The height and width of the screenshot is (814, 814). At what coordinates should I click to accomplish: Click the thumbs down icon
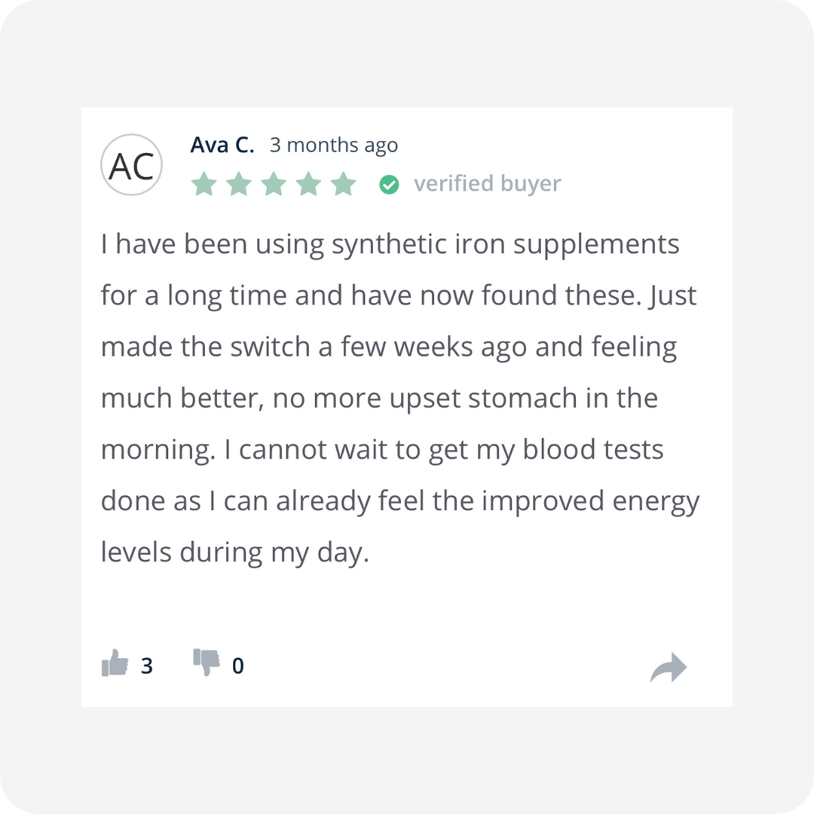coord(206,663)
